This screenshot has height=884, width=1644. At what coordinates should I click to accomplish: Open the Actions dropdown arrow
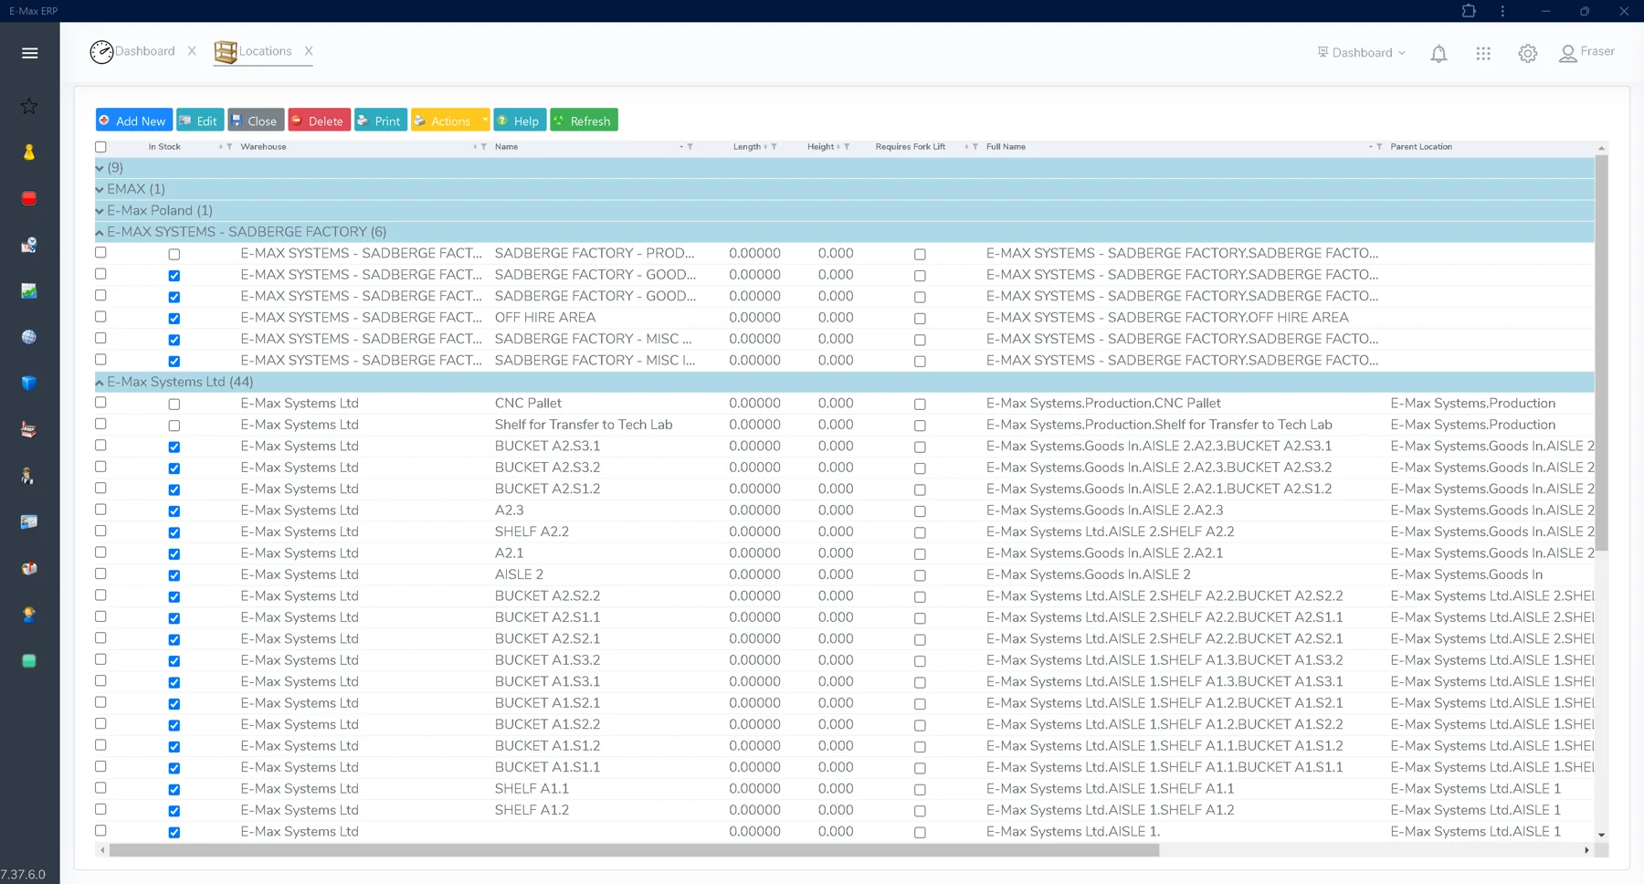pos(485,121)
